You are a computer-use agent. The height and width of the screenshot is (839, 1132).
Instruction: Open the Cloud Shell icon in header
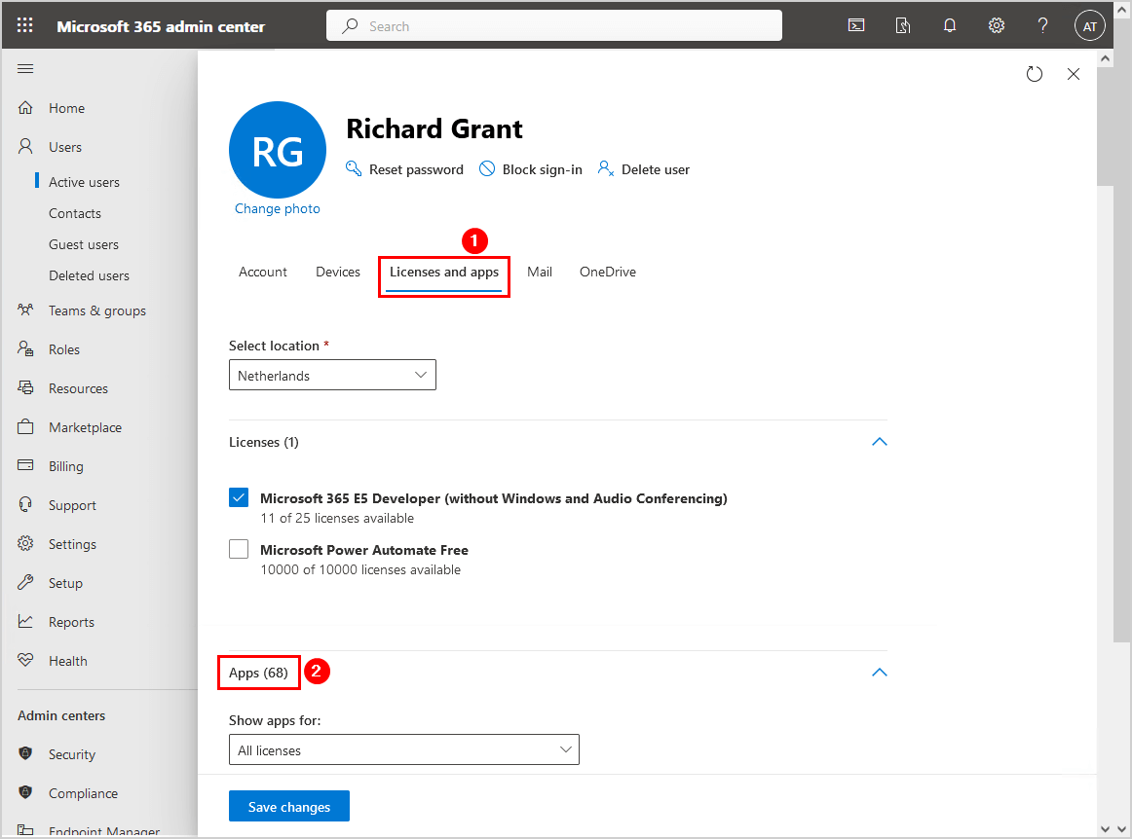tap(856, 26)
